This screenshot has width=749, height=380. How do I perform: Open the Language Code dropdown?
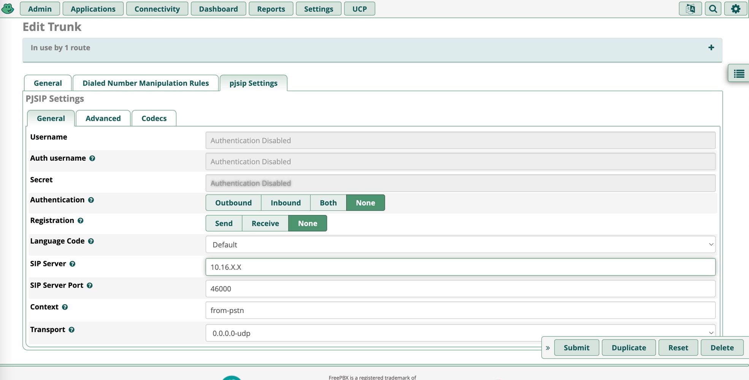tap(460, 245)
